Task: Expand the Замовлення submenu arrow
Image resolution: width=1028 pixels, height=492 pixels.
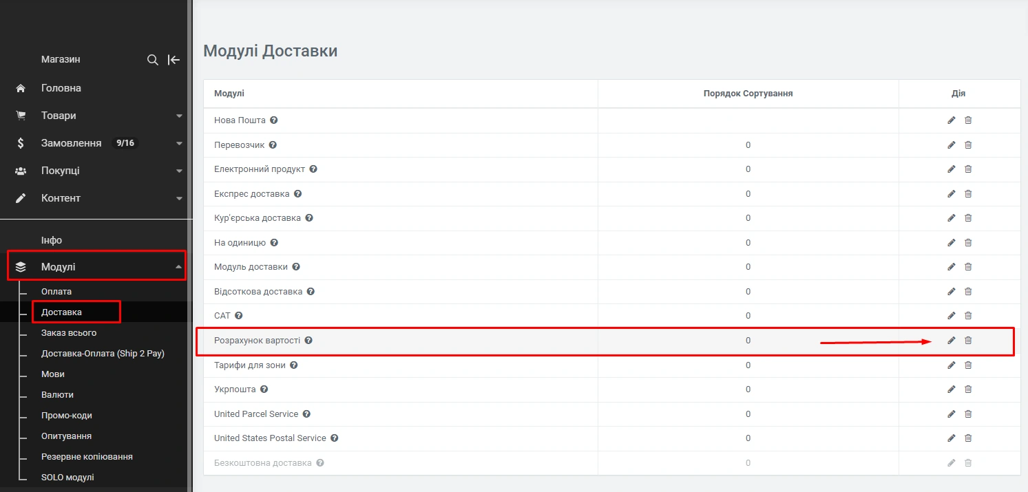Action: pos(179,143)
